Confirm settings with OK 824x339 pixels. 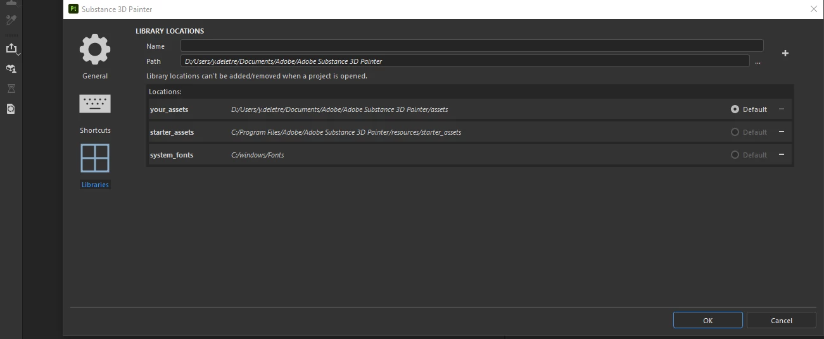point(707,320)
